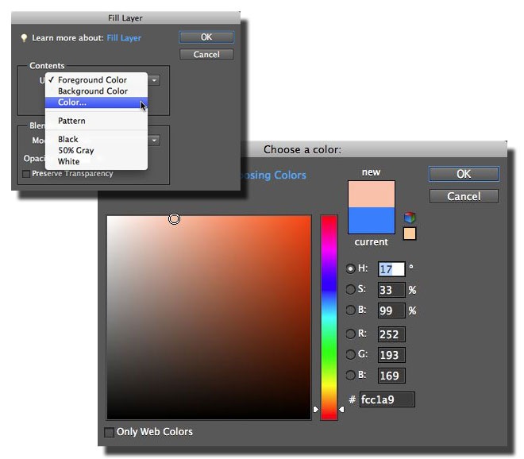This screenshot has width=524, height=459.
Task: Open the Use dropdown arrow
Action: [154, 80]
